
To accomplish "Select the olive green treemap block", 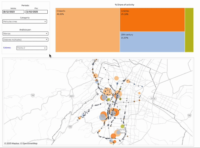I will point(189,30).
